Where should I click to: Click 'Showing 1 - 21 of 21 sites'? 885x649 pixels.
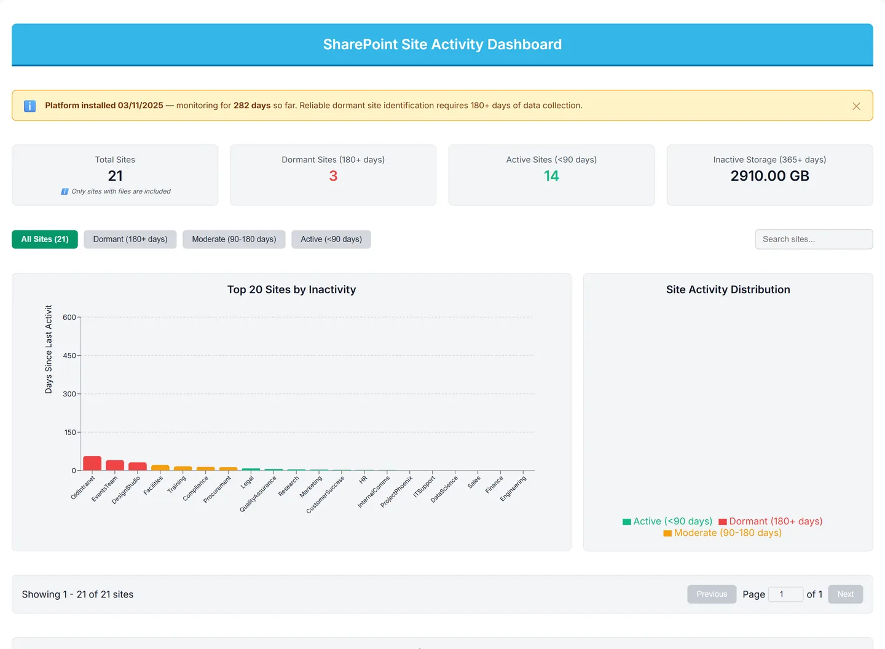point(77,594)
